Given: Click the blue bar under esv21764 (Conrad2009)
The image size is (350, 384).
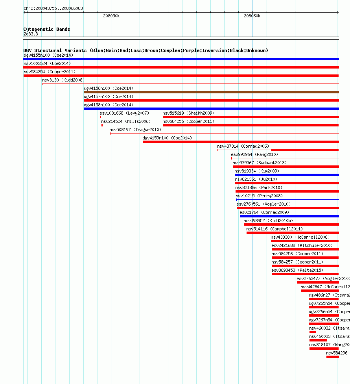Looking at the screenshot, I should 289,216.
